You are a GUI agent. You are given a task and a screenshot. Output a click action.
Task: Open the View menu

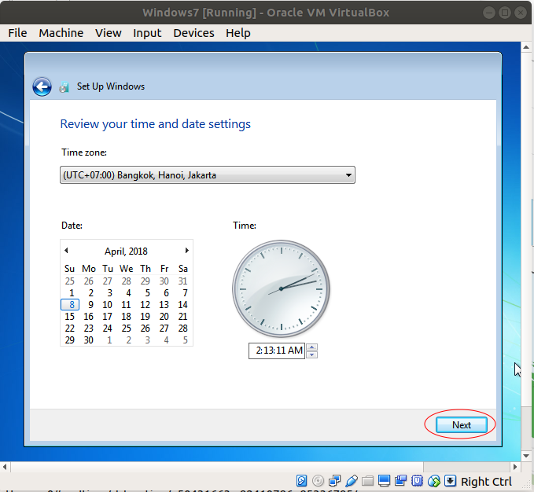[108, 33]
